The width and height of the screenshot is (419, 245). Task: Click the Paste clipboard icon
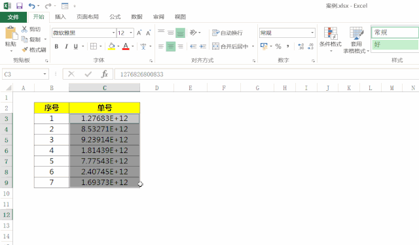11,33
